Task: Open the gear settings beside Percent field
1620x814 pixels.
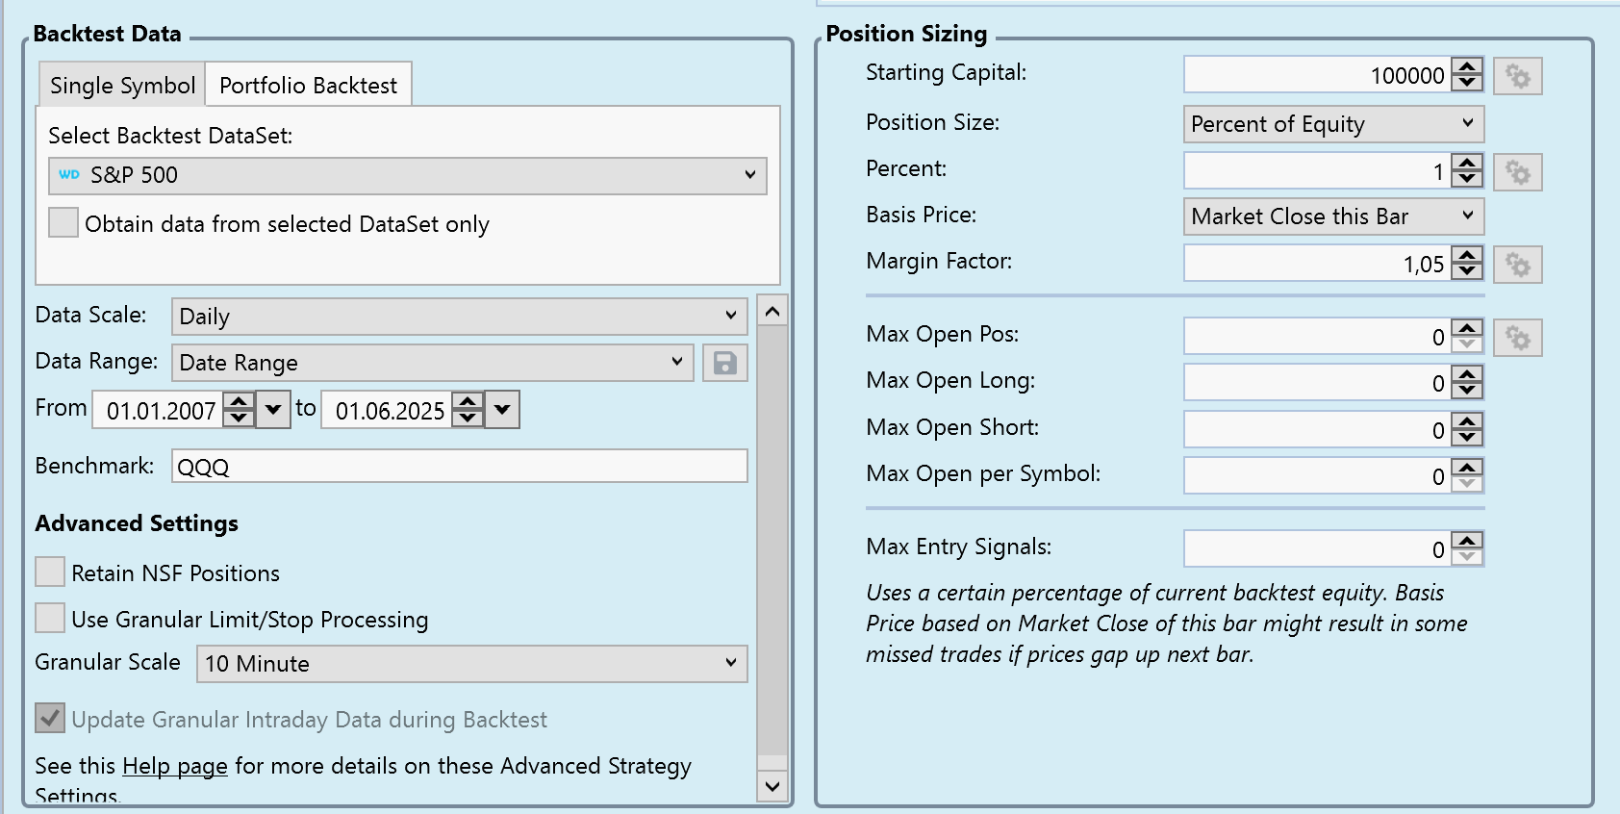Action: 1517,172
